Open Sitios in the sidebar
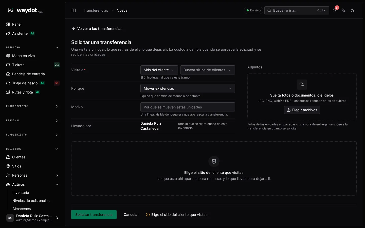 click(32, 166)
